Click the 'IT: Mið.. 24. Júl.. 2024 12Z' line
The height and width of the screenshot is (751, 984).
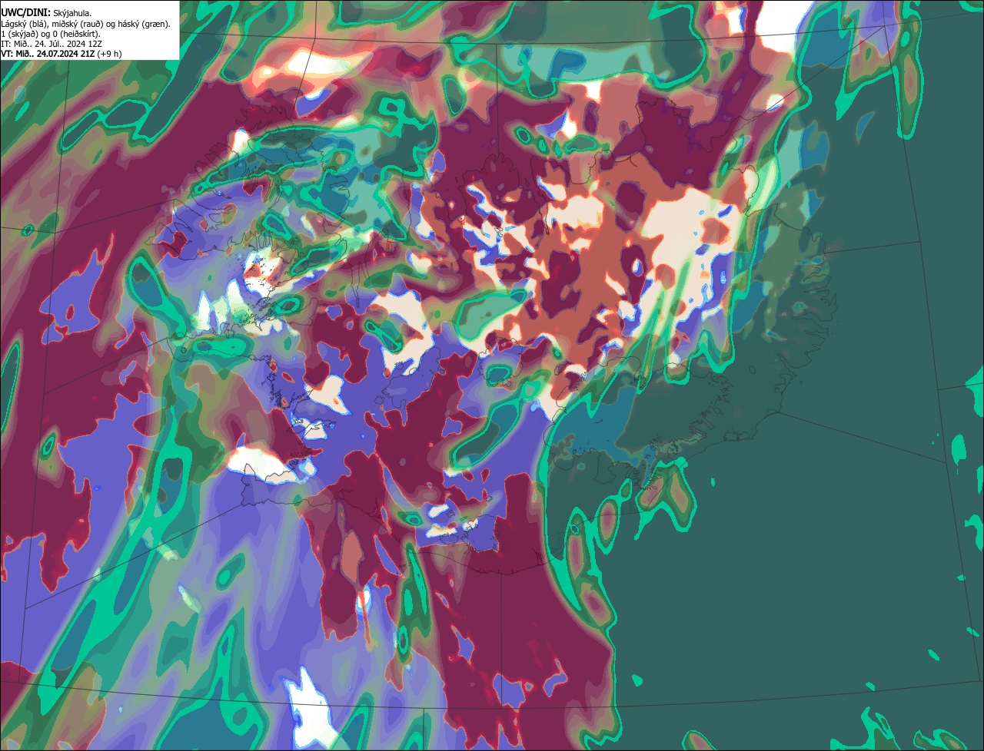pyautogui.click(x=52, y=44)
